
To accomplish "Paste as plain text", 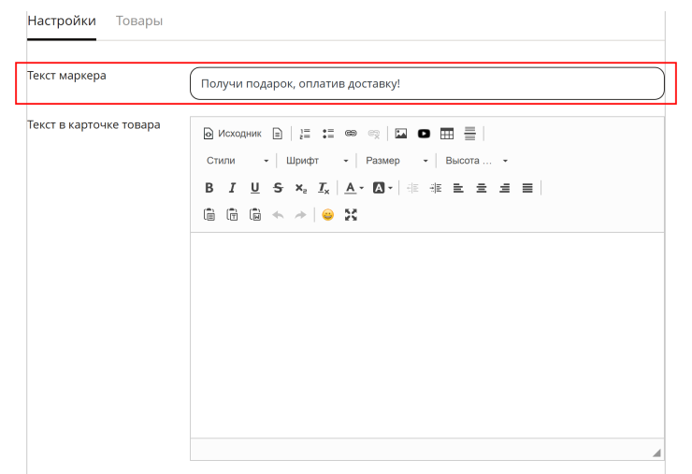I will 232,215.
